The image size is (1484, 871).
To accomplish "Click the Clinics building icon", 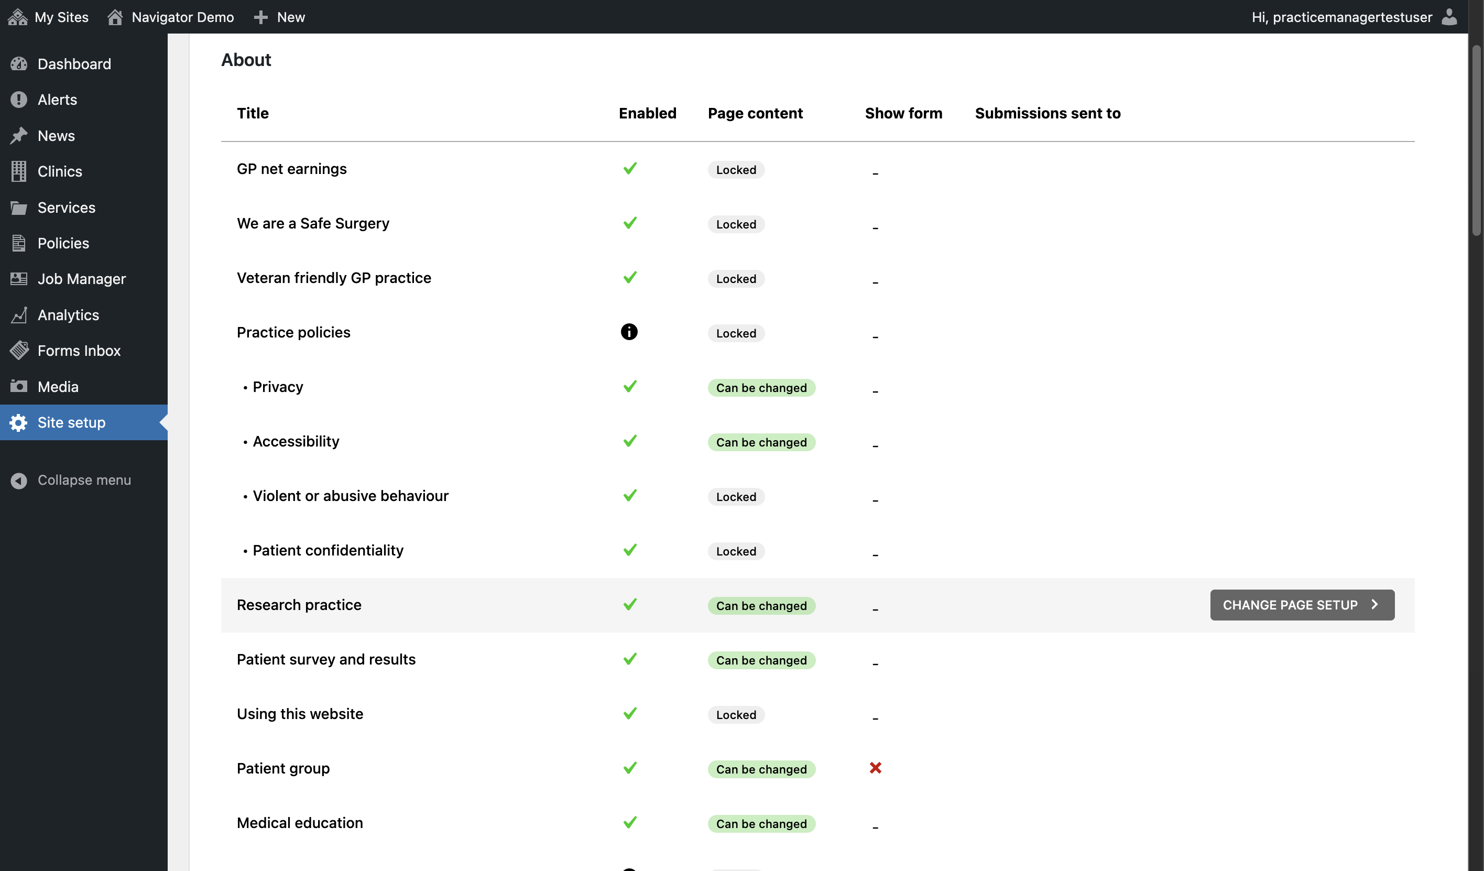I will coord(19,171).
